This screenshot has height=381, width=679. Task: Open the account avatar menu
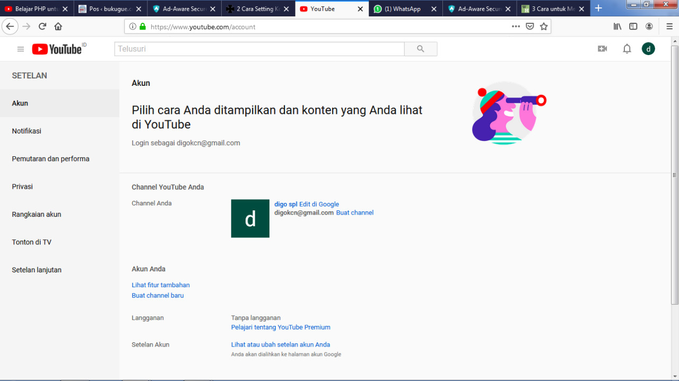click(x=648, y=49)
